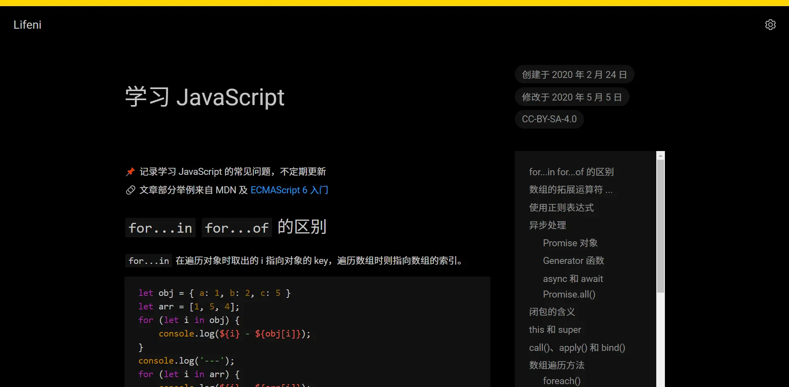Click the CC-BY-SA-4.0 license badge

(549, 119)
